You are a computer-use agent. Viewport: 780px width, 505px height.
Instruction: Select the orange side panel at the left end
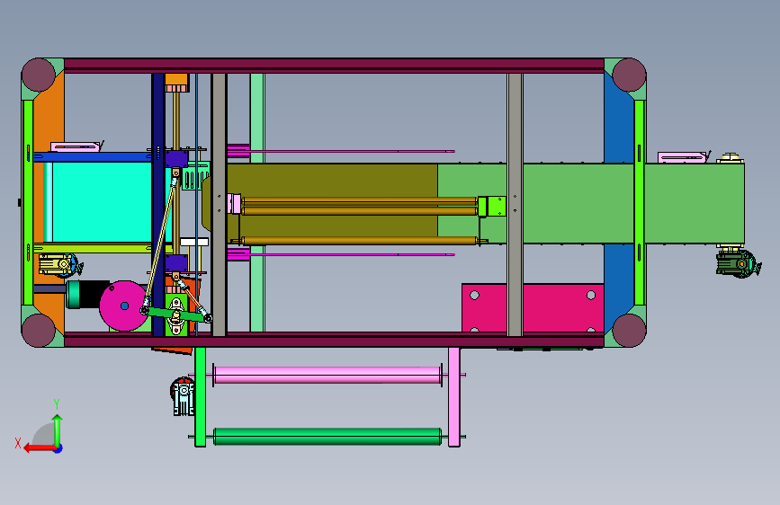click(49, 120)
